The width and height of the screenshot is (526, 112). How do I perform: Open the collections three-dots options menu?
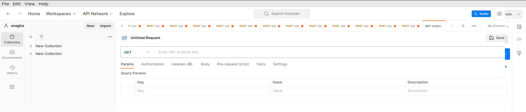110,37
